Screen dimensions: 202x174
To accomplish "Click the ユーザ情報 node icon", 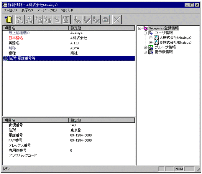I will tap(151, 33).
